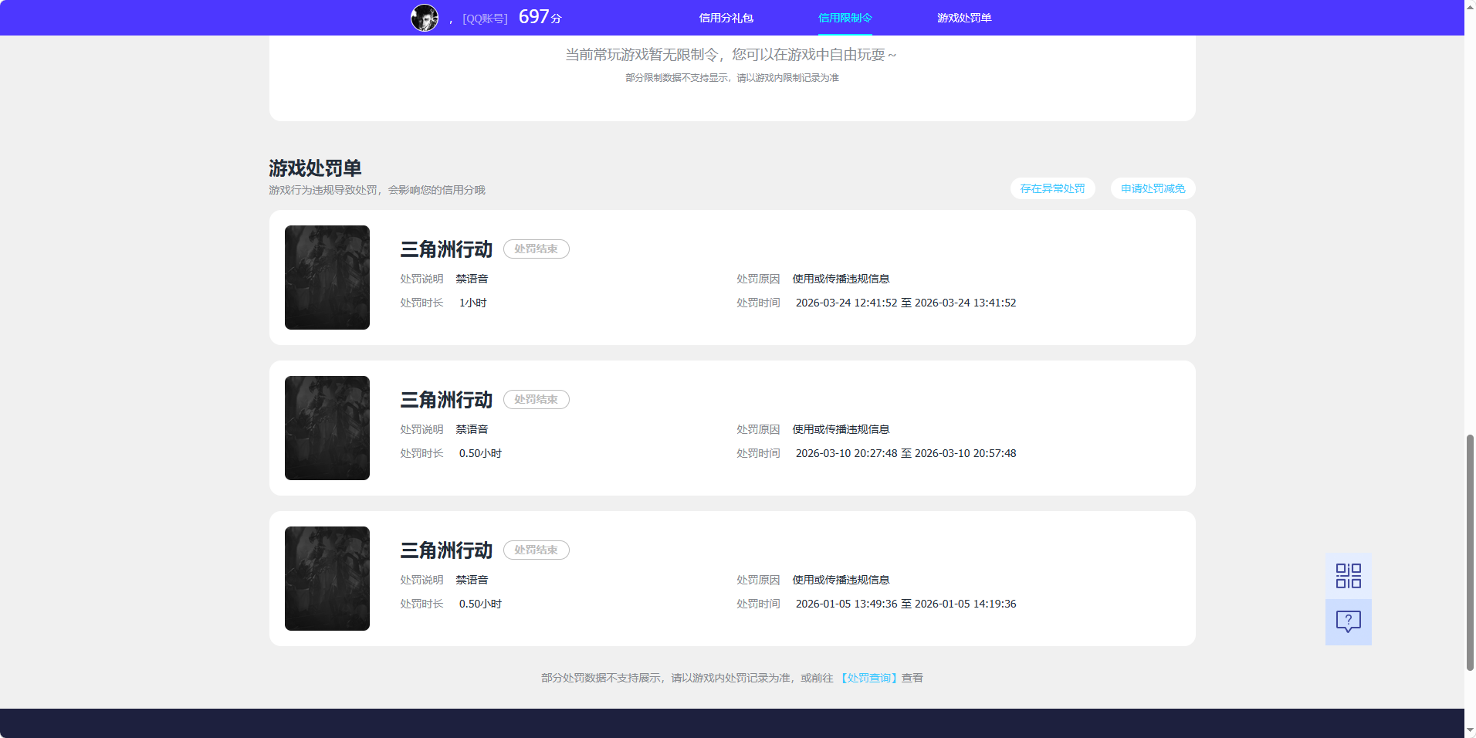Click the active 信用限制令 tab
The image size is (1476, 738).
[x=845, y=17]
